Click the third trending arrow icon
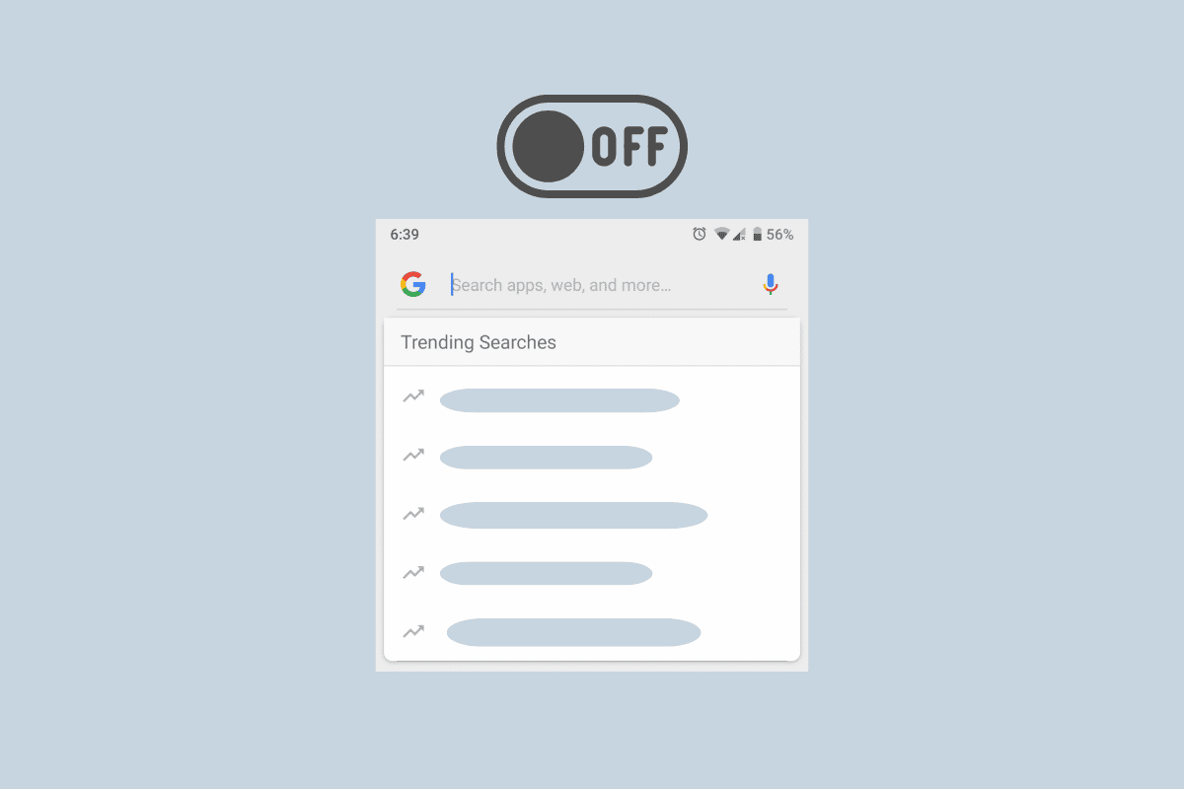This screenshot has height=789, width=1184. tap(413, 514)
